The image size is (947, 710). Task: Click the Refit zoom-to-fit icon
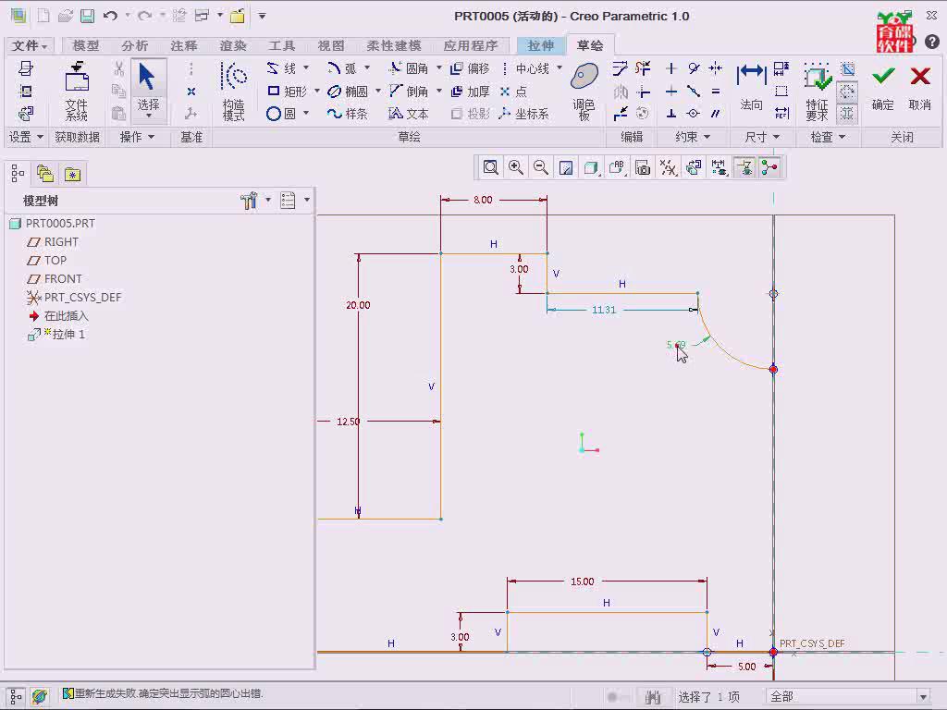coord(490,167)
